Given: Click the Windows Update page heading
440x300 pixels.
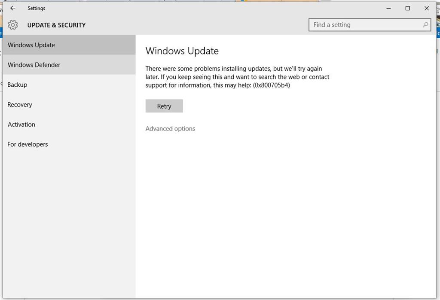Looking at the screenshot, I should (x=182, y=51).
